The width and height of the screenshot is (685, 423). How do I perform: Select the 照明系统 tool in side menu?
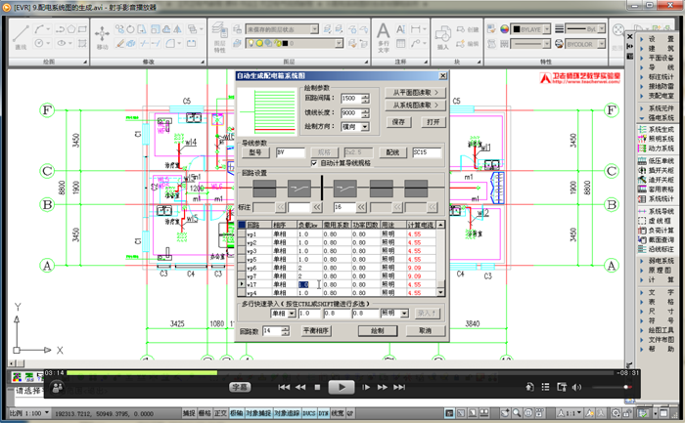point(657,139)
